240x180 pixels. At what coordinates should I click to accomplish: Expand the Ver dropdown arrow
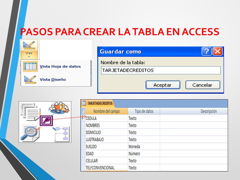(x=29, y=57)
